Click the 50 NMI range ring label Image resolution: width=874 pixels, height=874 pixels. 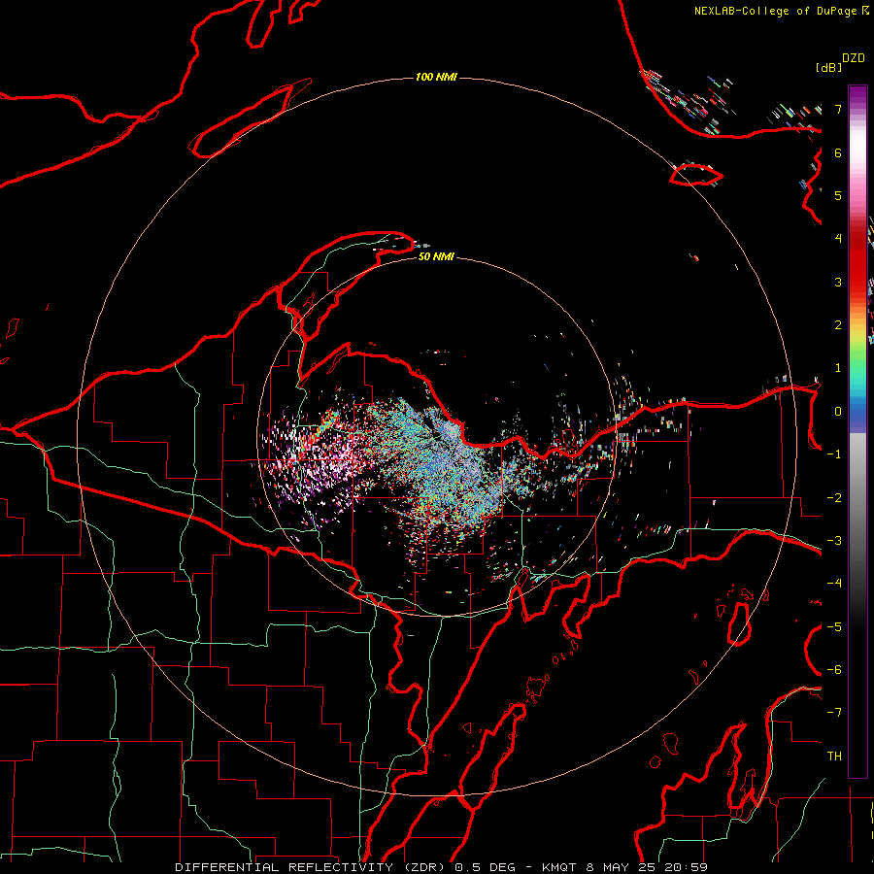click(x=436, y=256)
